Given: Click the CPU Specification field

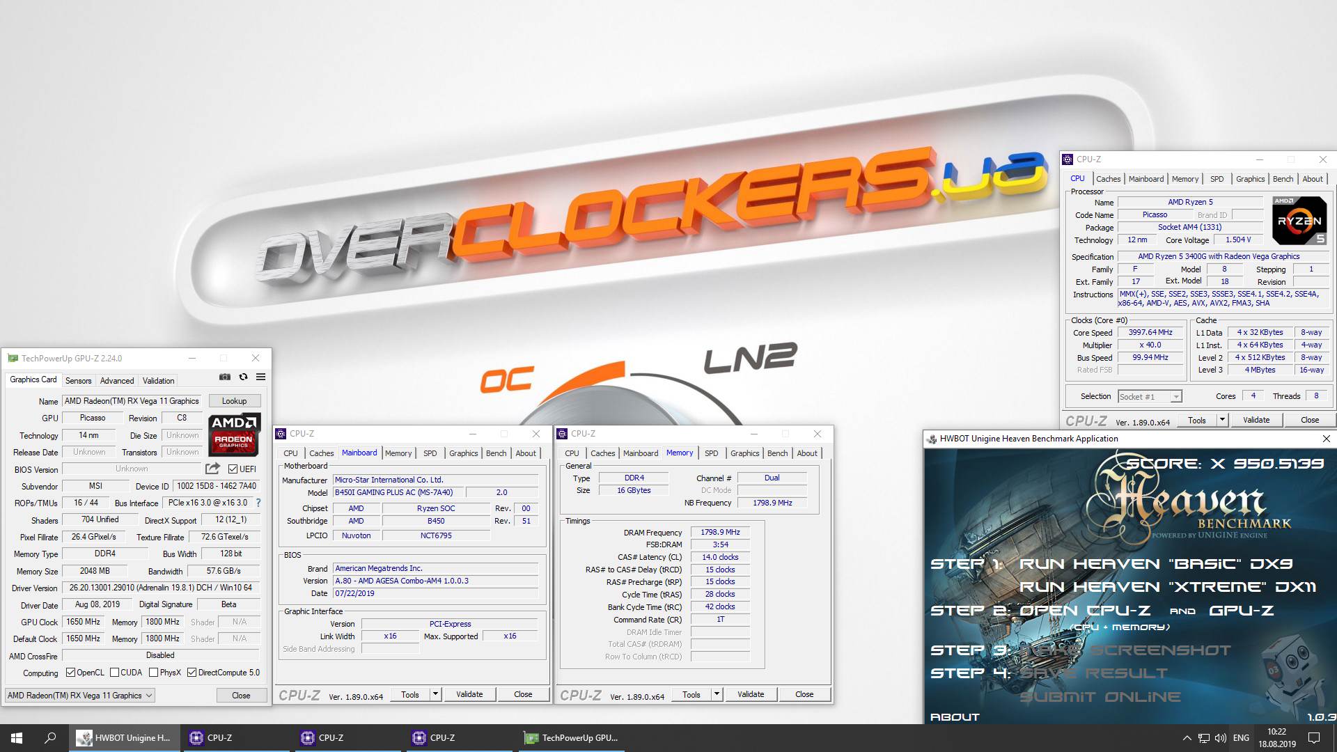Looking at the screenshot, I should [1222, 256].
